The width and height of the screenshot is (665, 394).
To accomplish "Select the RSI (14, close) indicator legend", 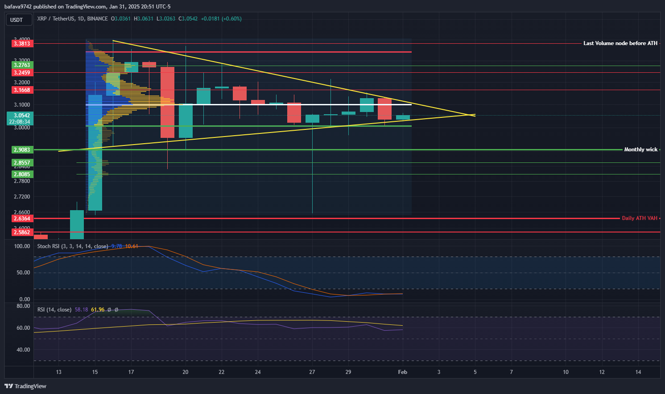I will click(54, 310).
